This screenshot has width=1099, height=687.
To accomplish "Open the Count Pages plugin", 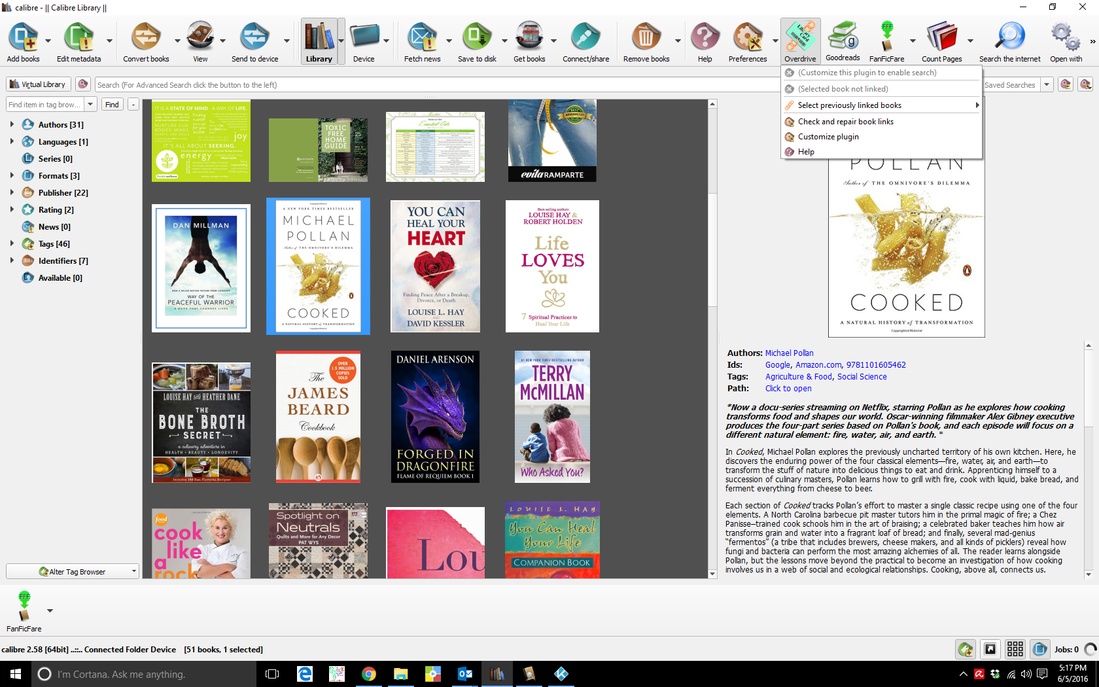I will point(942,37).
